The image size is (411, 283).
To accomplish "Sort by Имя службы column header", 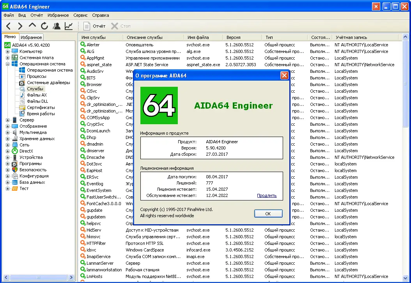I will click(x=100, y=37).
